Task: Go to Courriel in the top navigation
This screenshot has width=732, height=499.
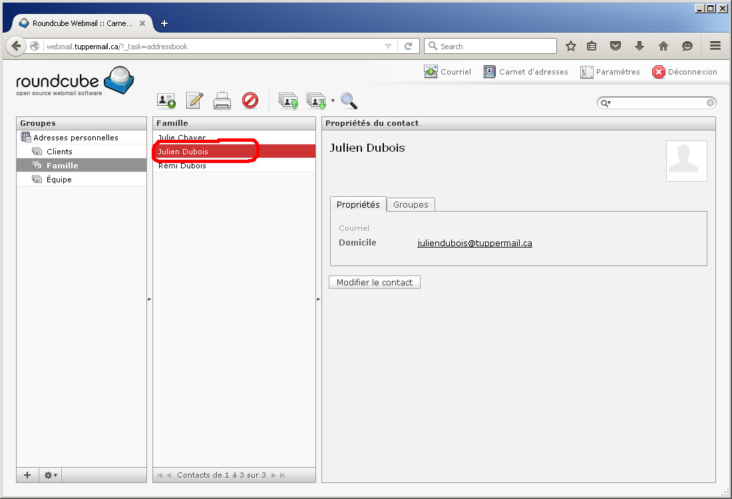Action: coord(447,72)
